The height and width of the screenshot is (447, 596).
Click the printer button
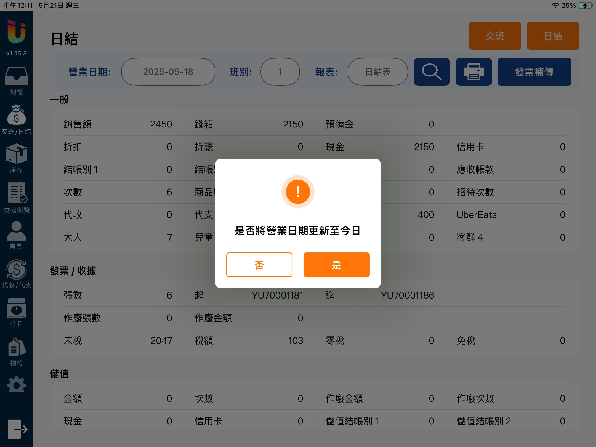474,72
